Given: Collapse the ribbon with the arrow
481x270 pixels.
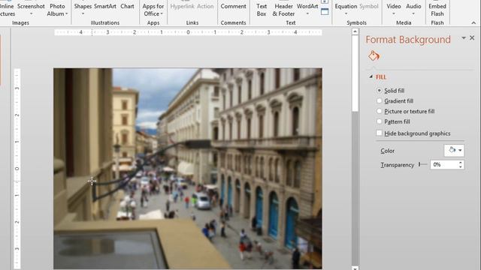Looking at the screenshot, I should pos(473,22).
